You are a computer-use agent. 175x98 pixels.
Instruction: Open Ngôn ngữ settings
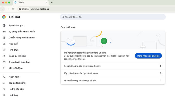[x=14, y=77]
